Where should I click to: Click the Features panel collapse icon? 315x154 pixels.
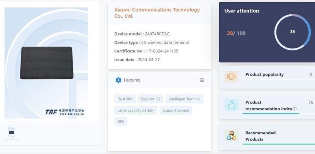202,80
